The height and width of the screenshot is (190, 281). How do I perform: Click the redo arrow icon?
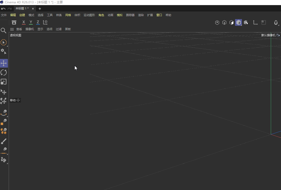tap(9, 9)
